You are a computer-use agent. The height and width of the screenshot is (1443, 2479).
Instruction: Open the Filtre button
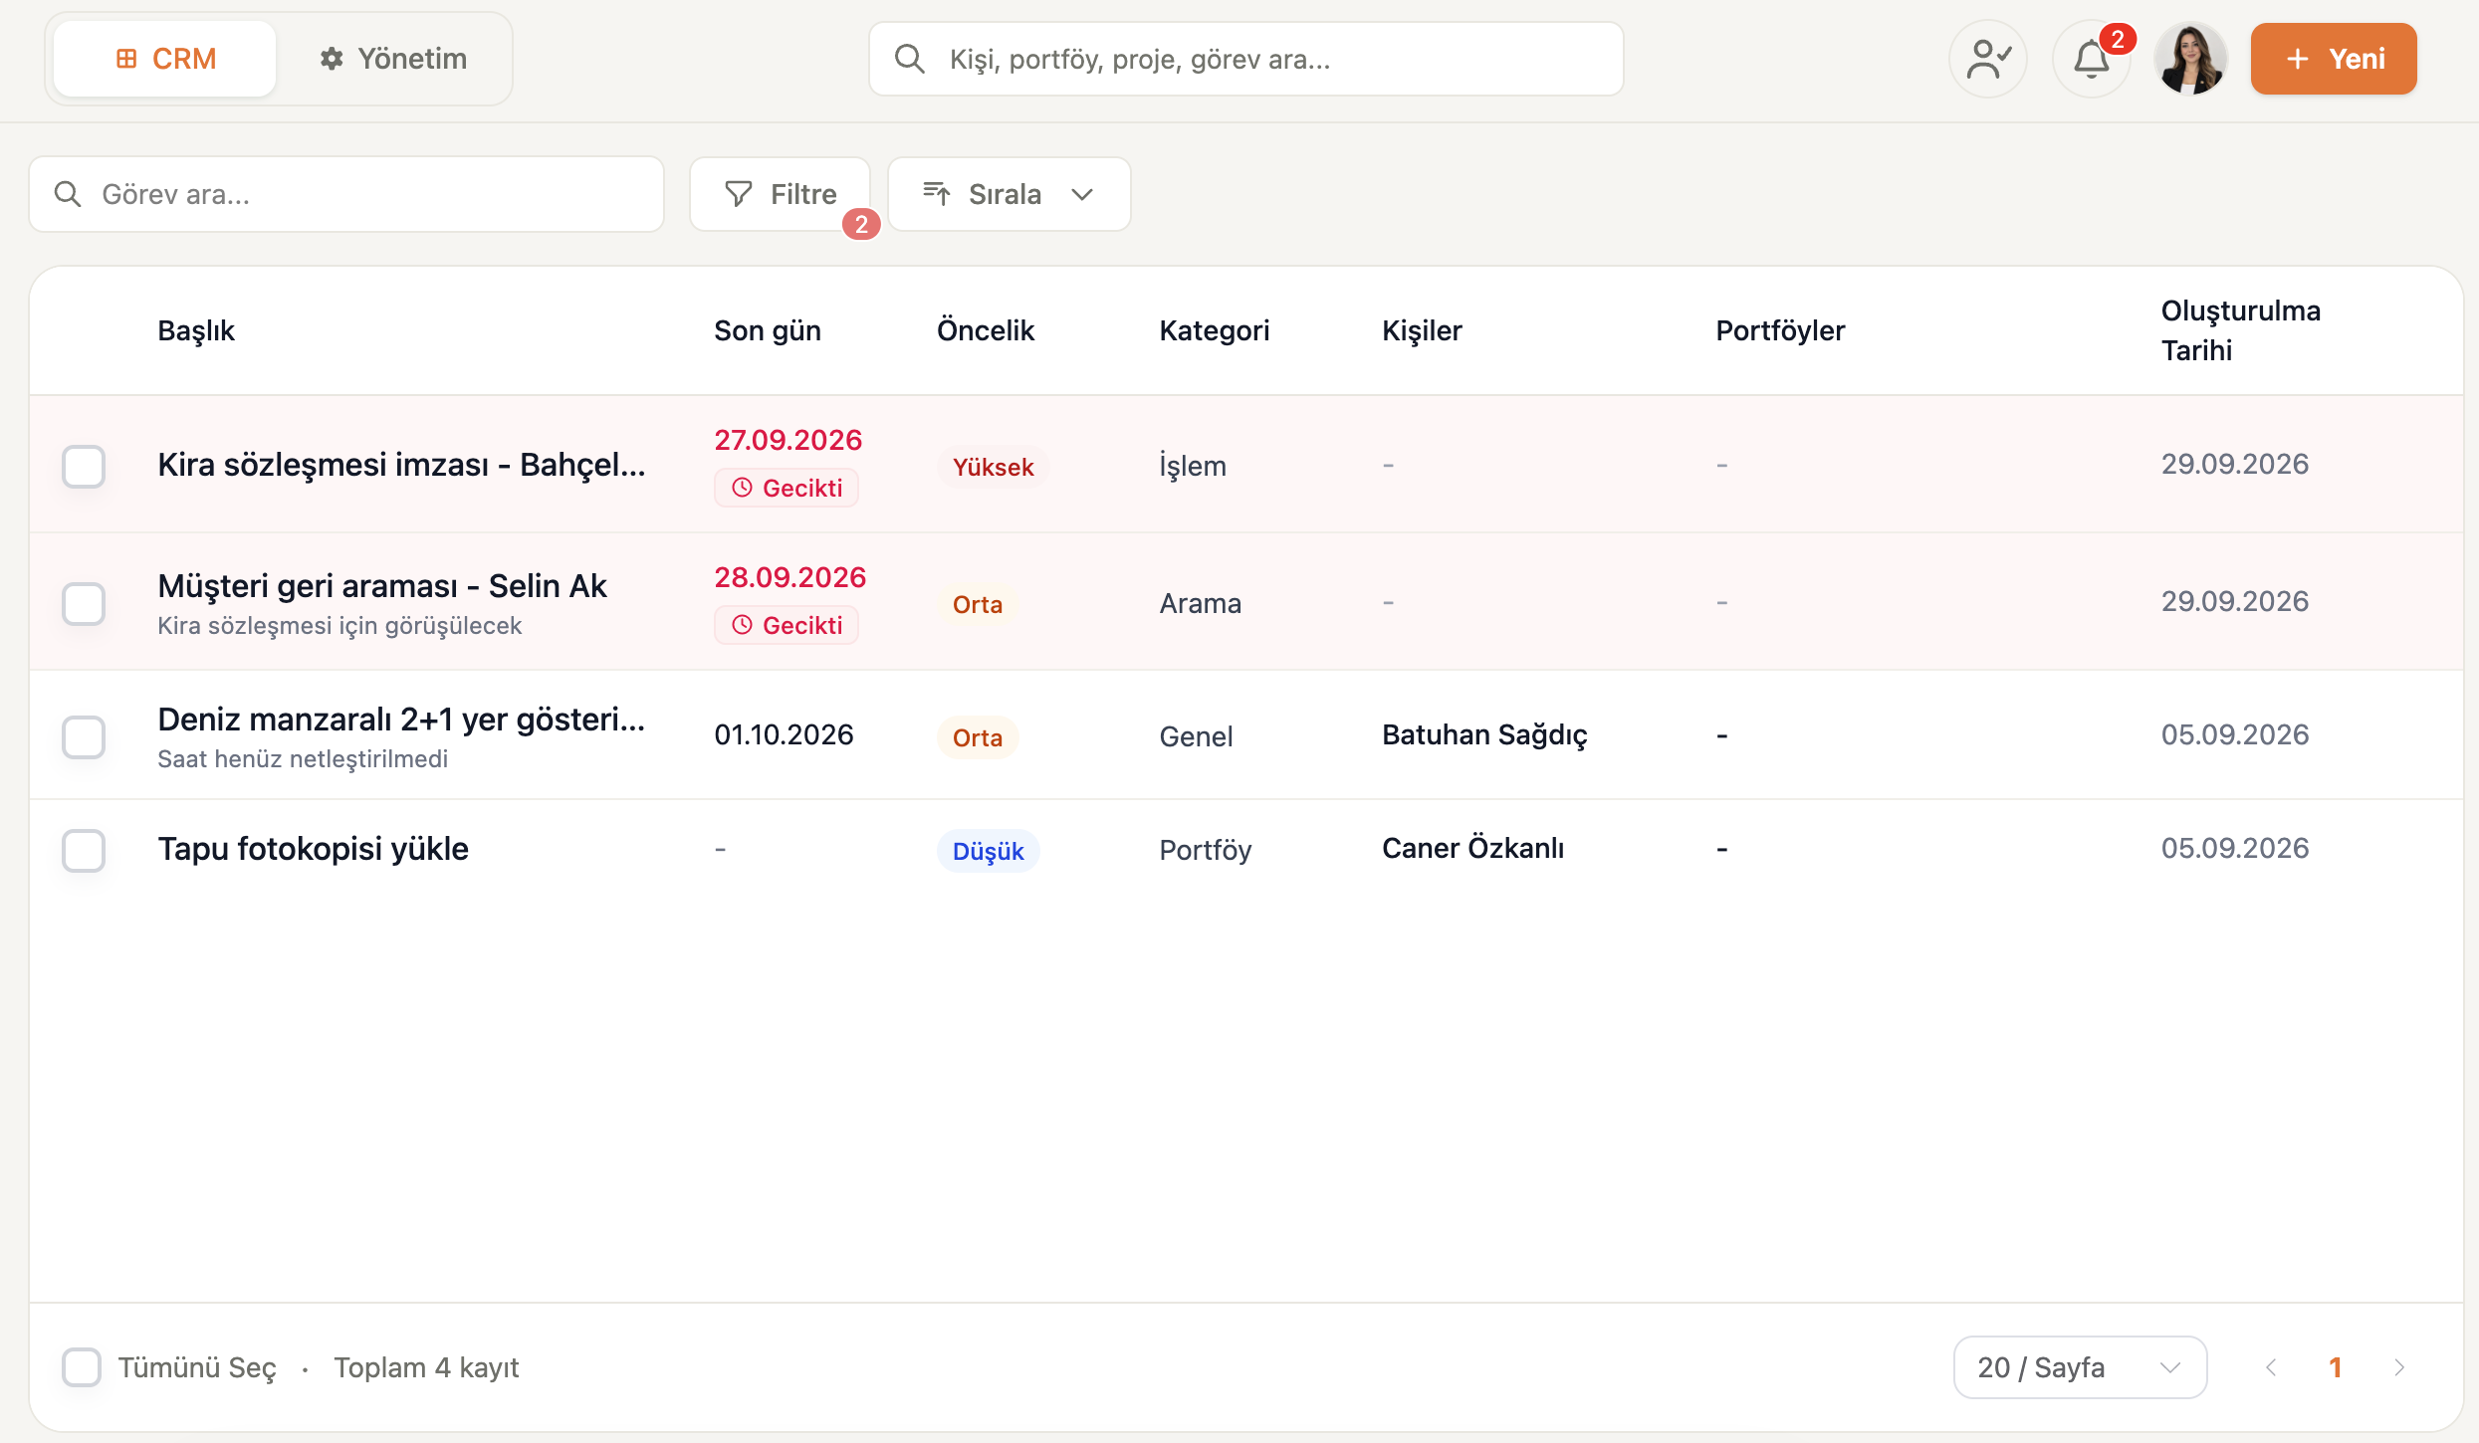tap(780, 194)
